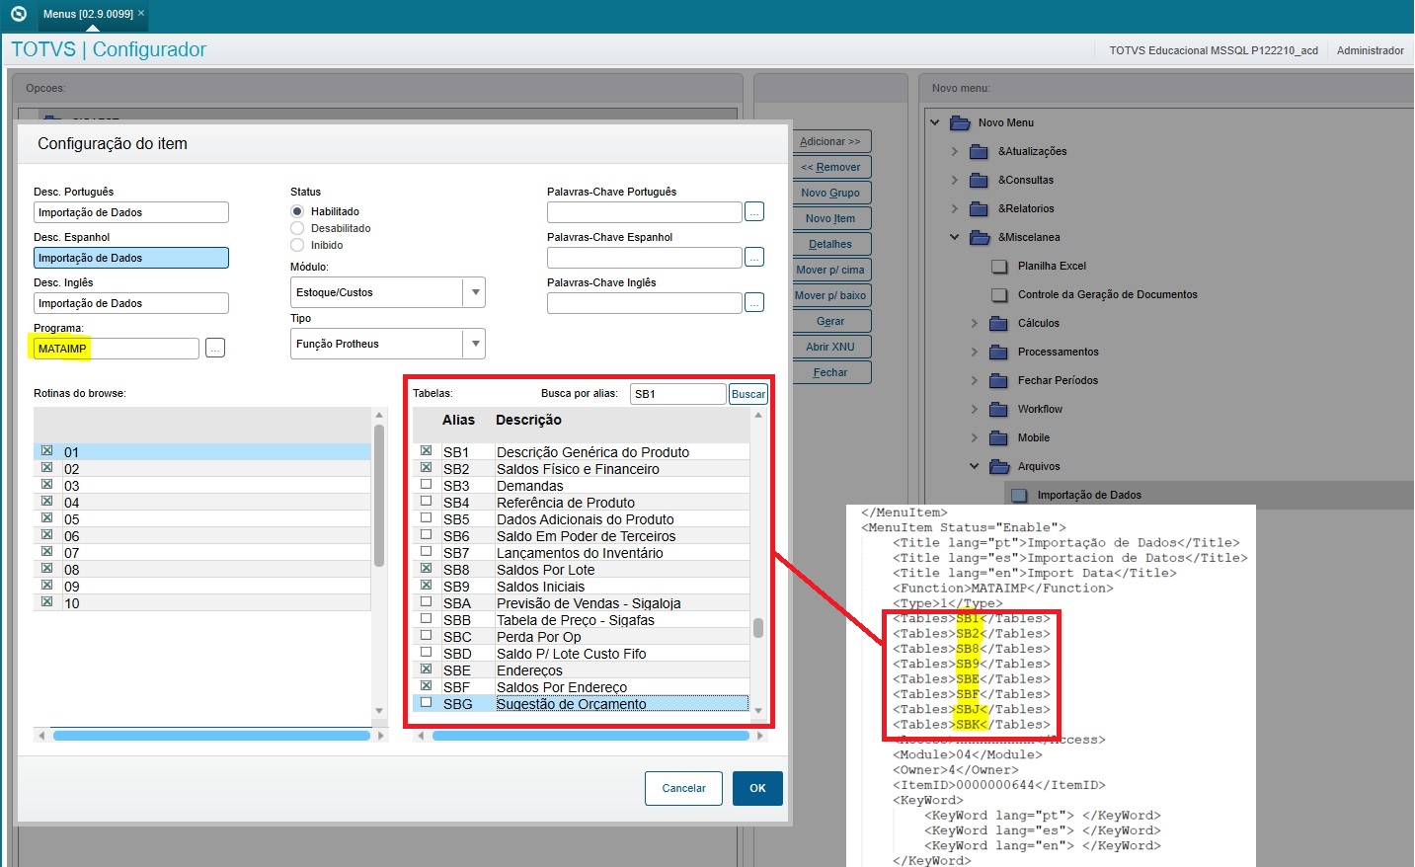The height and width of the screenshot is (867, 1415).
Task: Uncheck browse routine 10 checkbox
Action: pos(46,602)
